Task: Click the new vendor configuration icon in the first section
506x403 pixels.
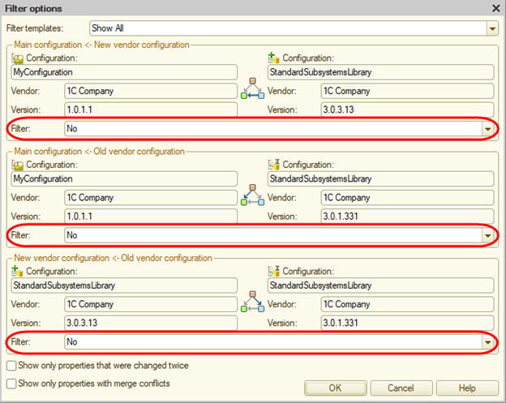Action: pyautogui.click(x=274, y=58)
